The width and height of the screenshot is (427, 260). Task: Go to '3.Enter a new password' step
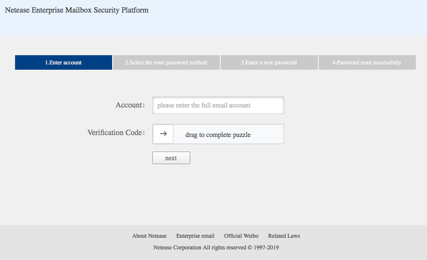269,62
